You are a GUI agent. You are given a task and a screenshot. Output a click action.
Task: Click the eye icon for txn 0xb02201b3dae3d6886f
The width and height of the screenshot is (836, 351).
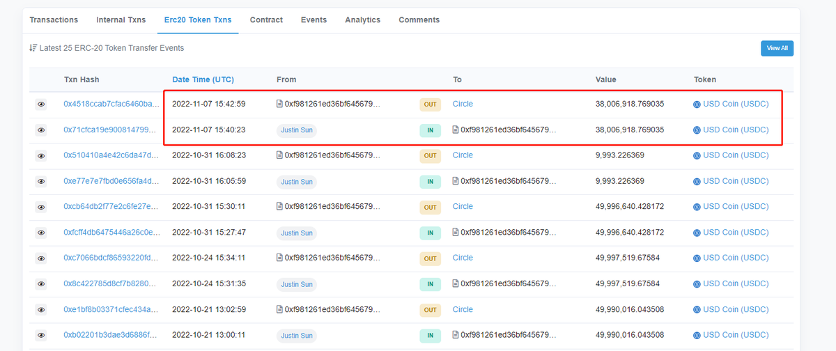point(41,335)
